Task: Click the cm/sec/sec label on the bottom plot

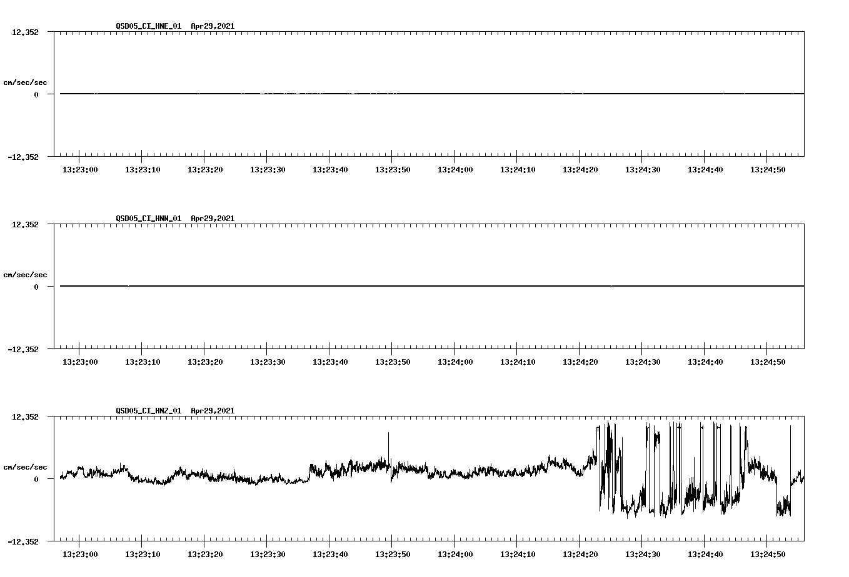Action: [x=25, y=465]
